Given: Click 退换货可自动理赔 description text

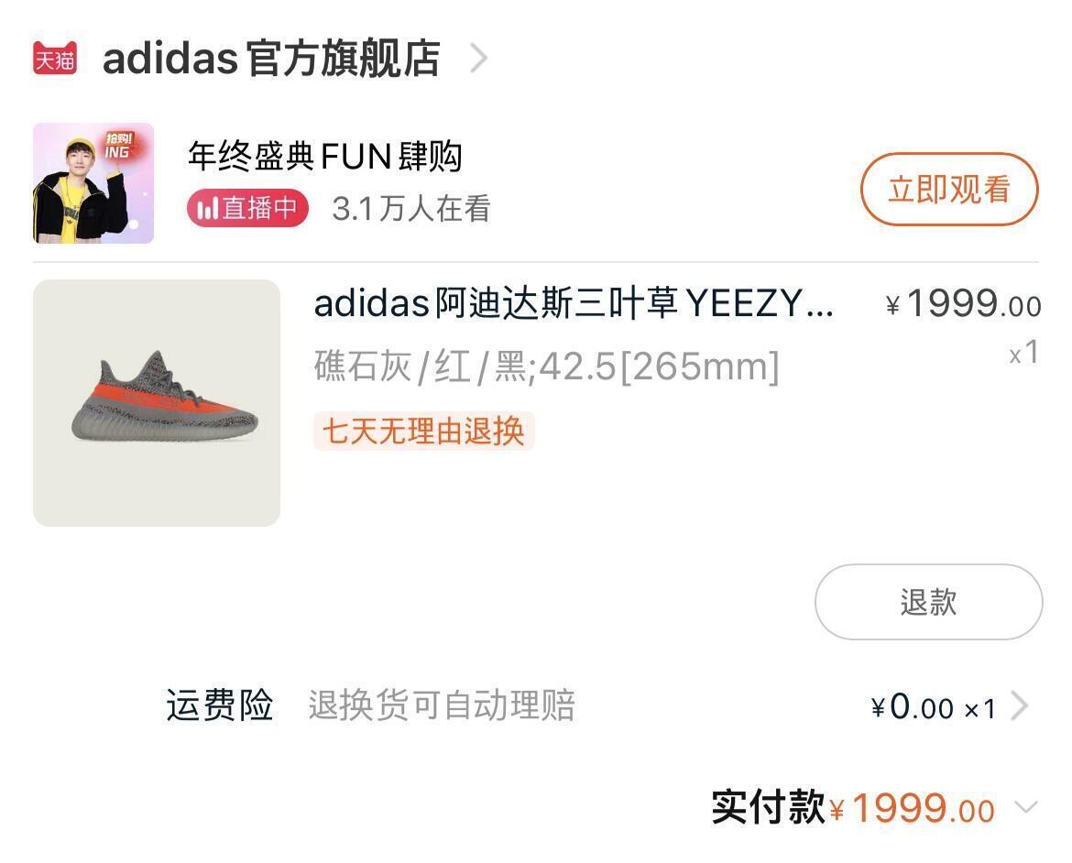Looking at the screenshot, I should (442, 706).
